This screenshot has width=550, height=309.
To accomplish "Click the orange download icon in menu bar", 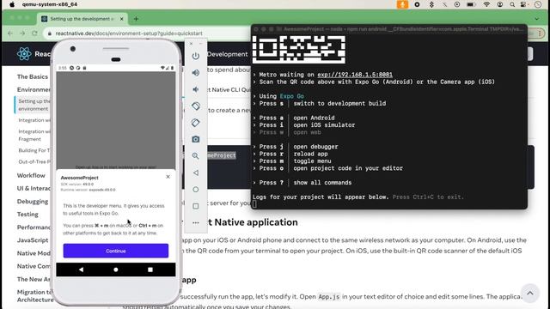I will coord(402,4).
